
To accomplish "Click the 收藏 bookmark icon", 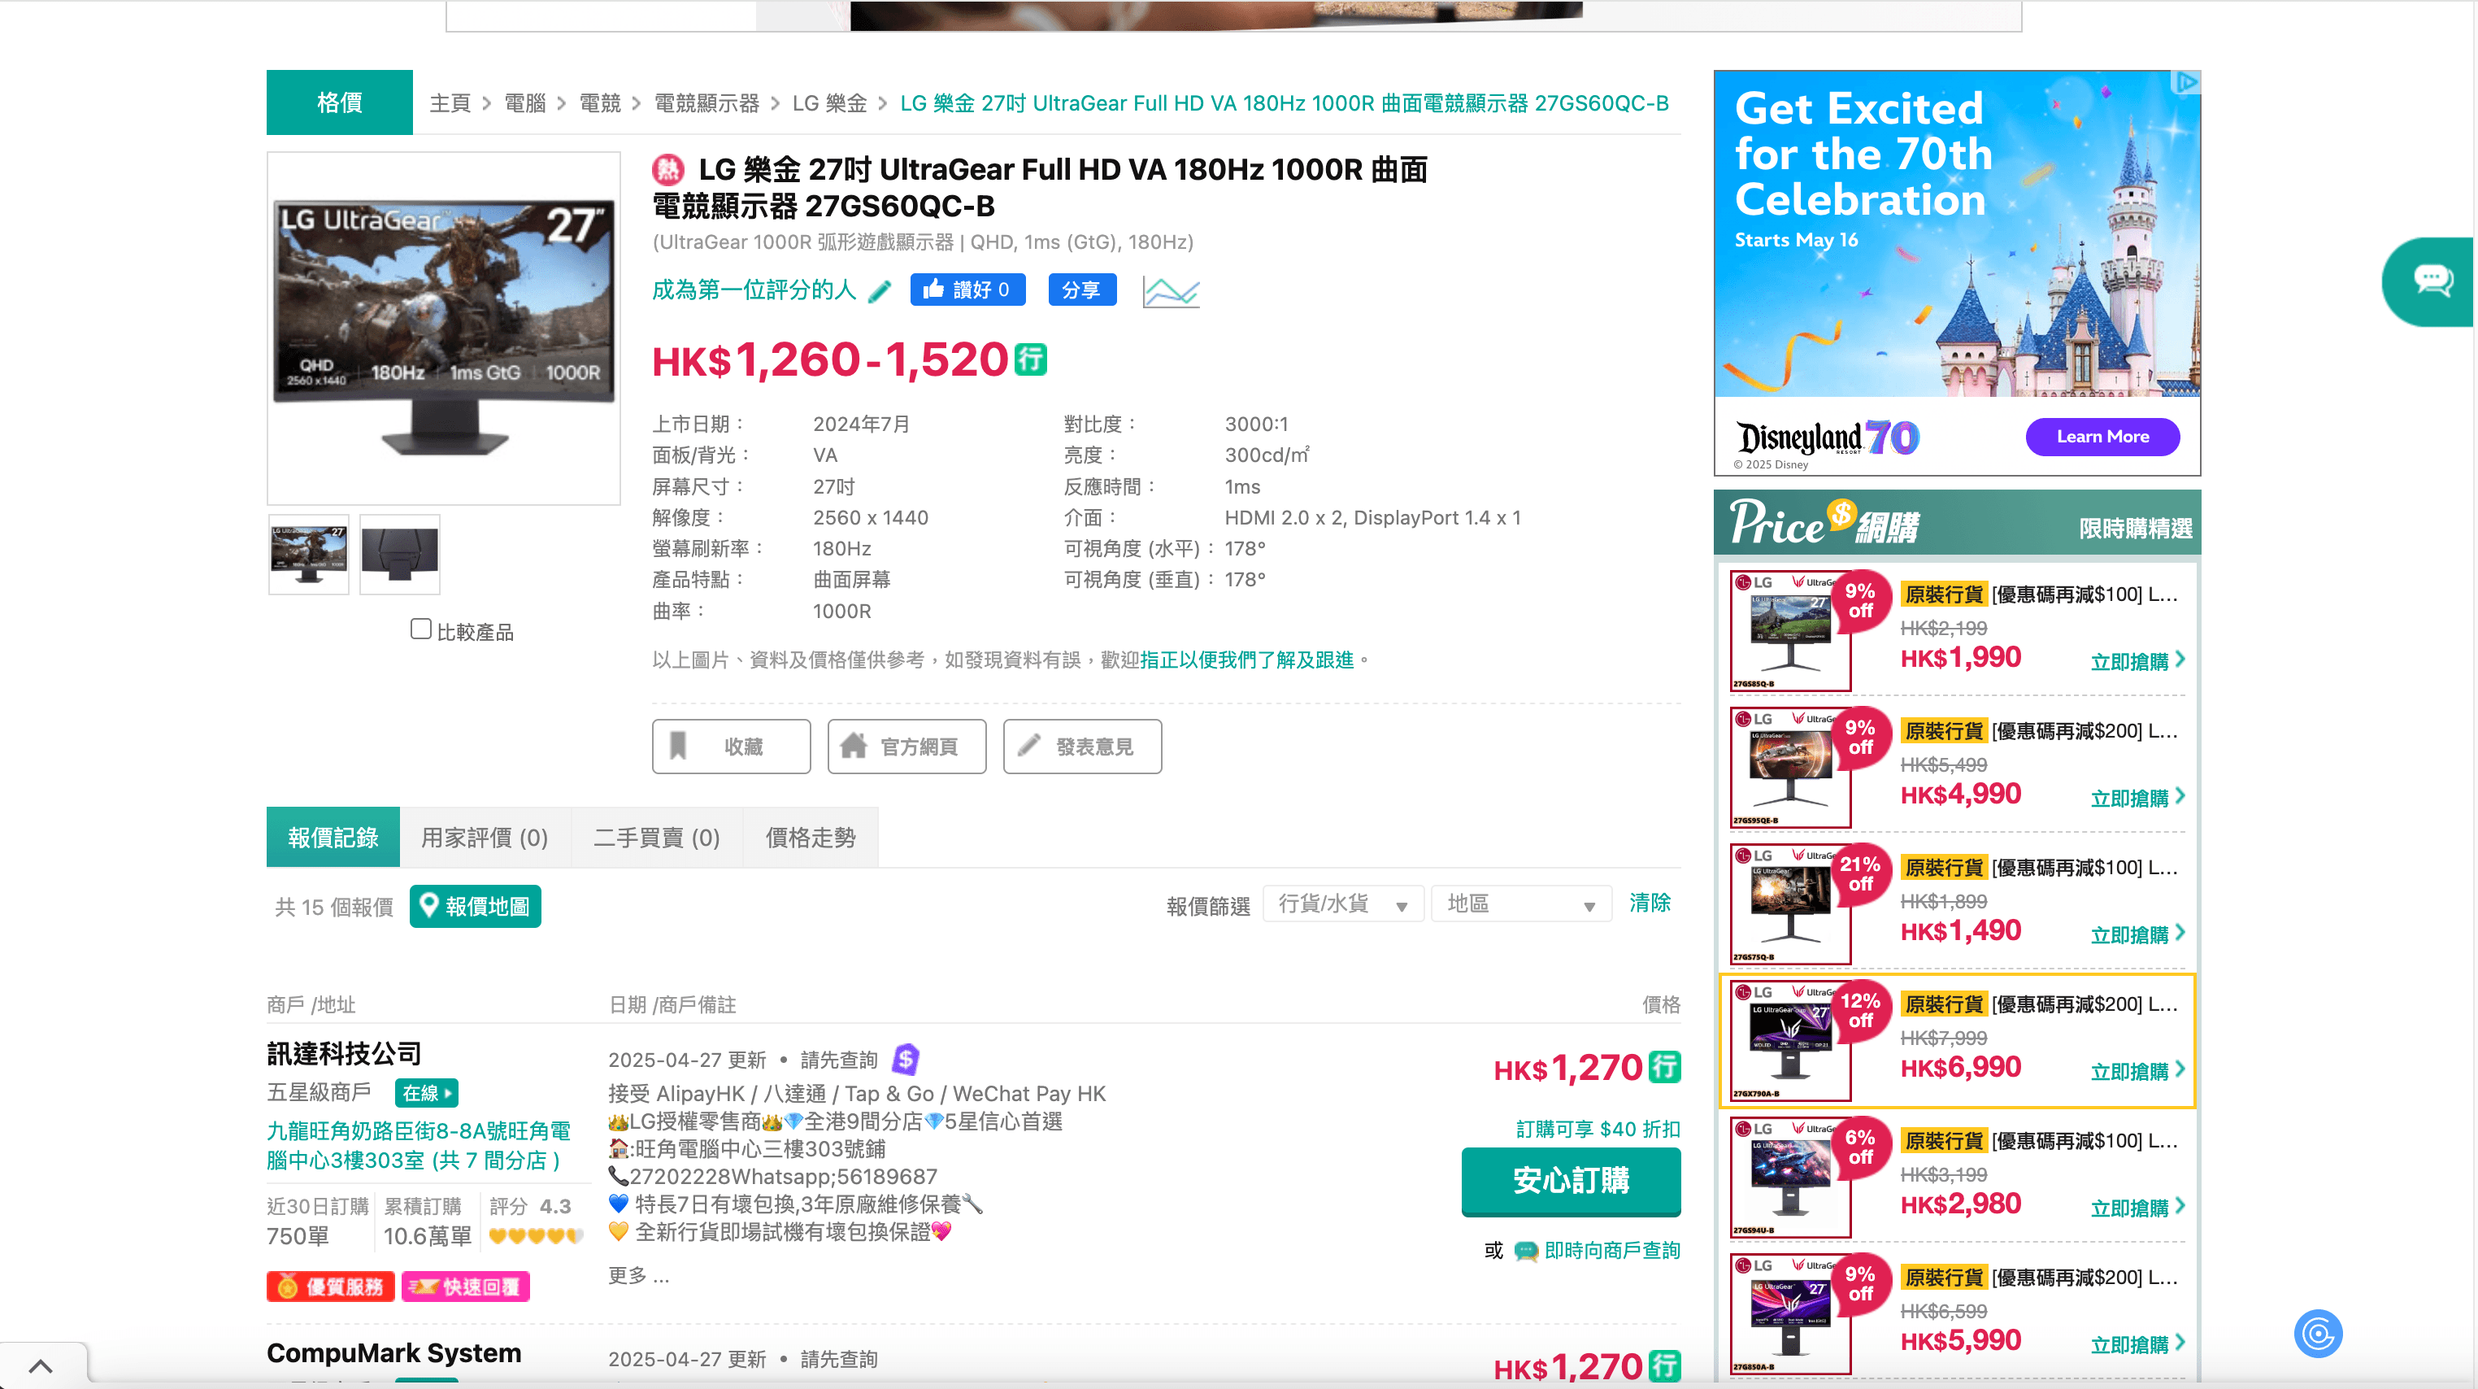I will (x=679, y=747).
